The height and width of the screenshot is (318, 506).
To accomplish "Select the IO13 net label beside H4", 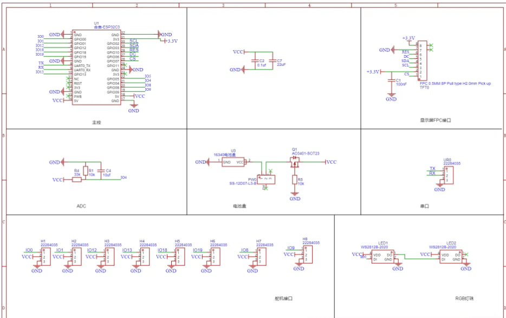I will click(x=127, y=250).
